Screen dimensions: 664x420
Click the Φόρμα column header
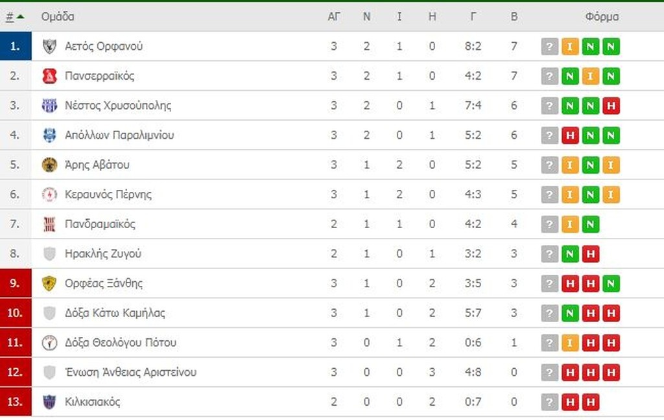(x=603, y=17)
